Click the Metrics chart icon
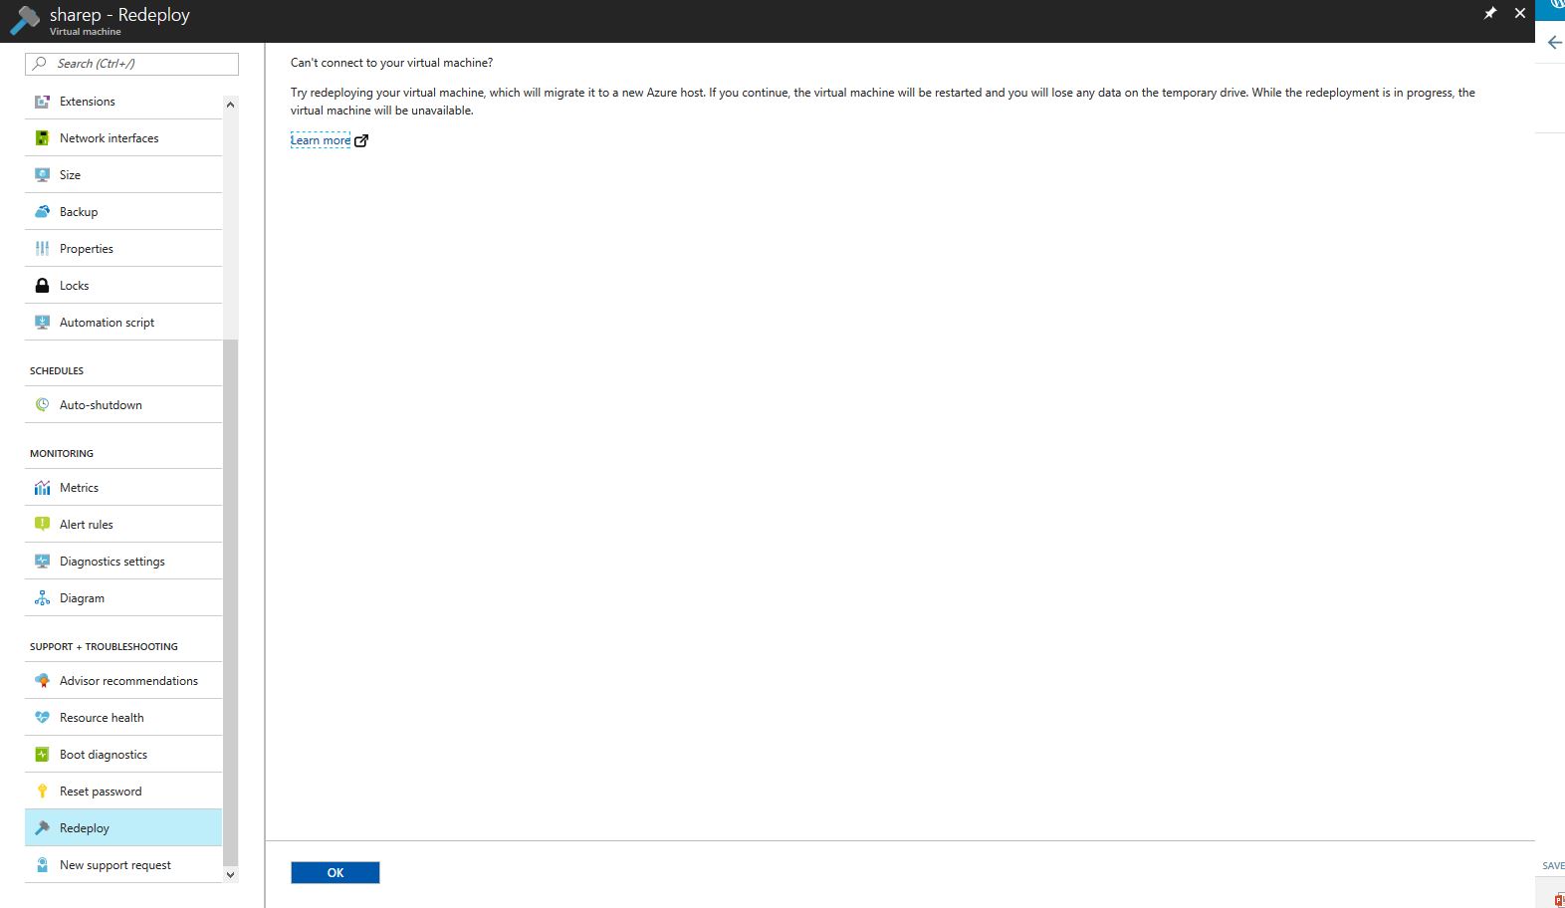Screen dimensions: 1565x908 (x=42, y=488)
